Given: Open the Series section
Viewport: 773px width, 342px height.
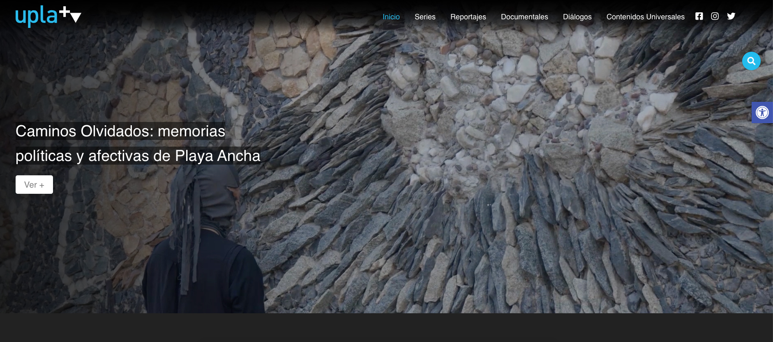Looking at the screenshot, I should pos(425,17).
